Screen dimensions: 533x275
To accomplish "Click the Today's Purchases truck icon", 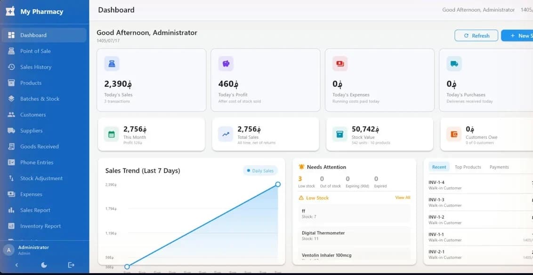I will click(454, 63).
